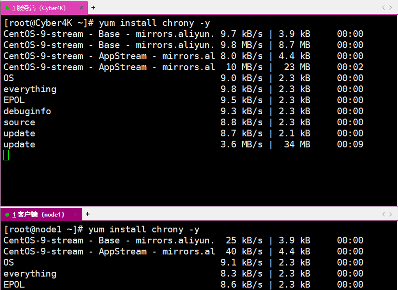398x290 pixels.
Task: Click 'EPOL' repo row in node1 terminal
Action: [183, 284]
